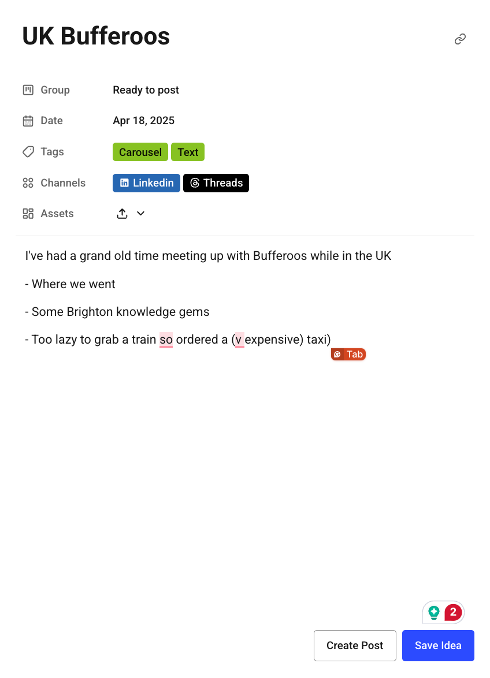The height and width of the screenshot is (678, 490).
Task: Change the Apr 18, 2025 date
Action: (x=143, y=121)
